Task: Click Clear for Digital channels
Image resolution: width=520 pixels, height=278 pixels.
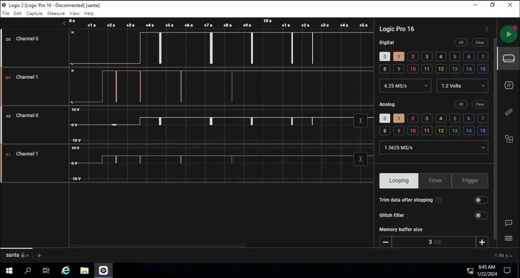Action: [x=480, y=42]
